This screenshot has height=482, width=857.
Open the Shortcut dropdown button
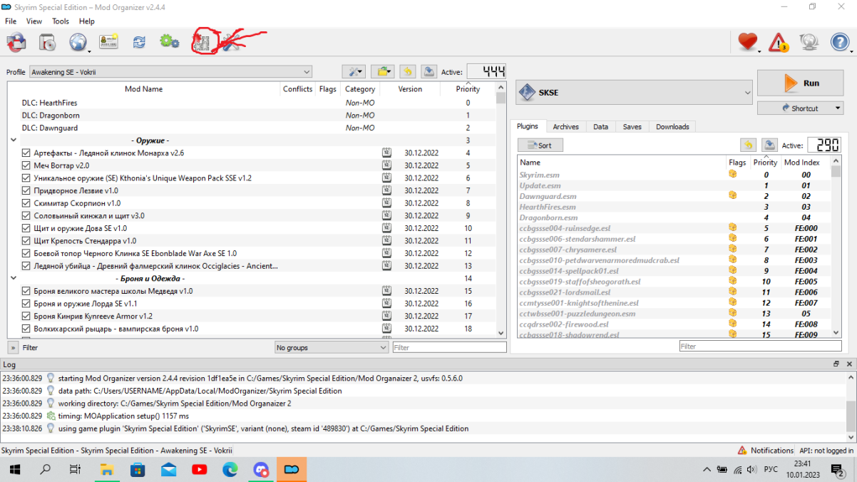800,108
